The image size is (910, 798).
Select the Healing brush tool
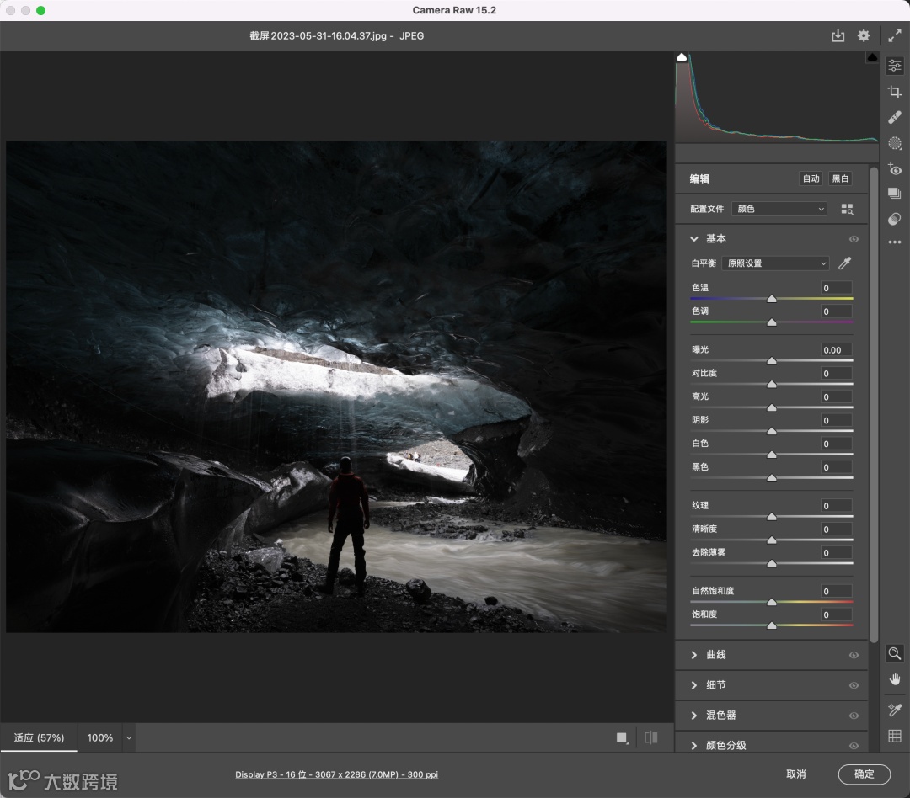click(x=895, y=118)
